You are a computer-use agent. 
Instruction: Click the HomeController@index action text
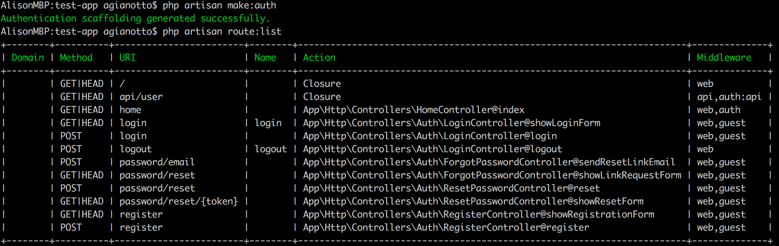click(414, 110)
